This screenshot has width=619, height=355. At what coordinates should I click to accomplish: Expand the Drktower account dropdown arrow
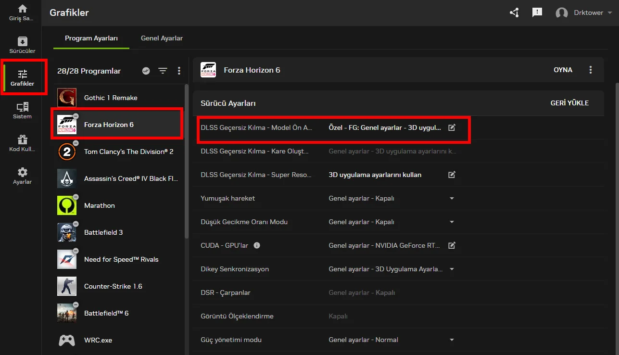610,13
